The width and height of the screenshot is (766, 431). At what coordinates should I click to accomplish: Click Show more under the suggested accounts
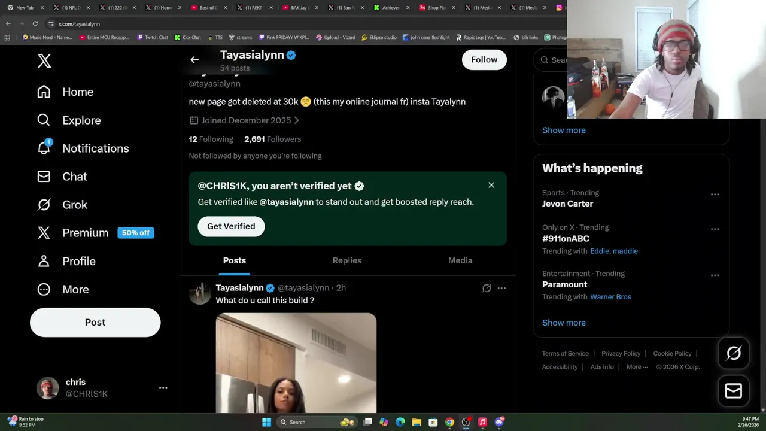coord(564,130)
